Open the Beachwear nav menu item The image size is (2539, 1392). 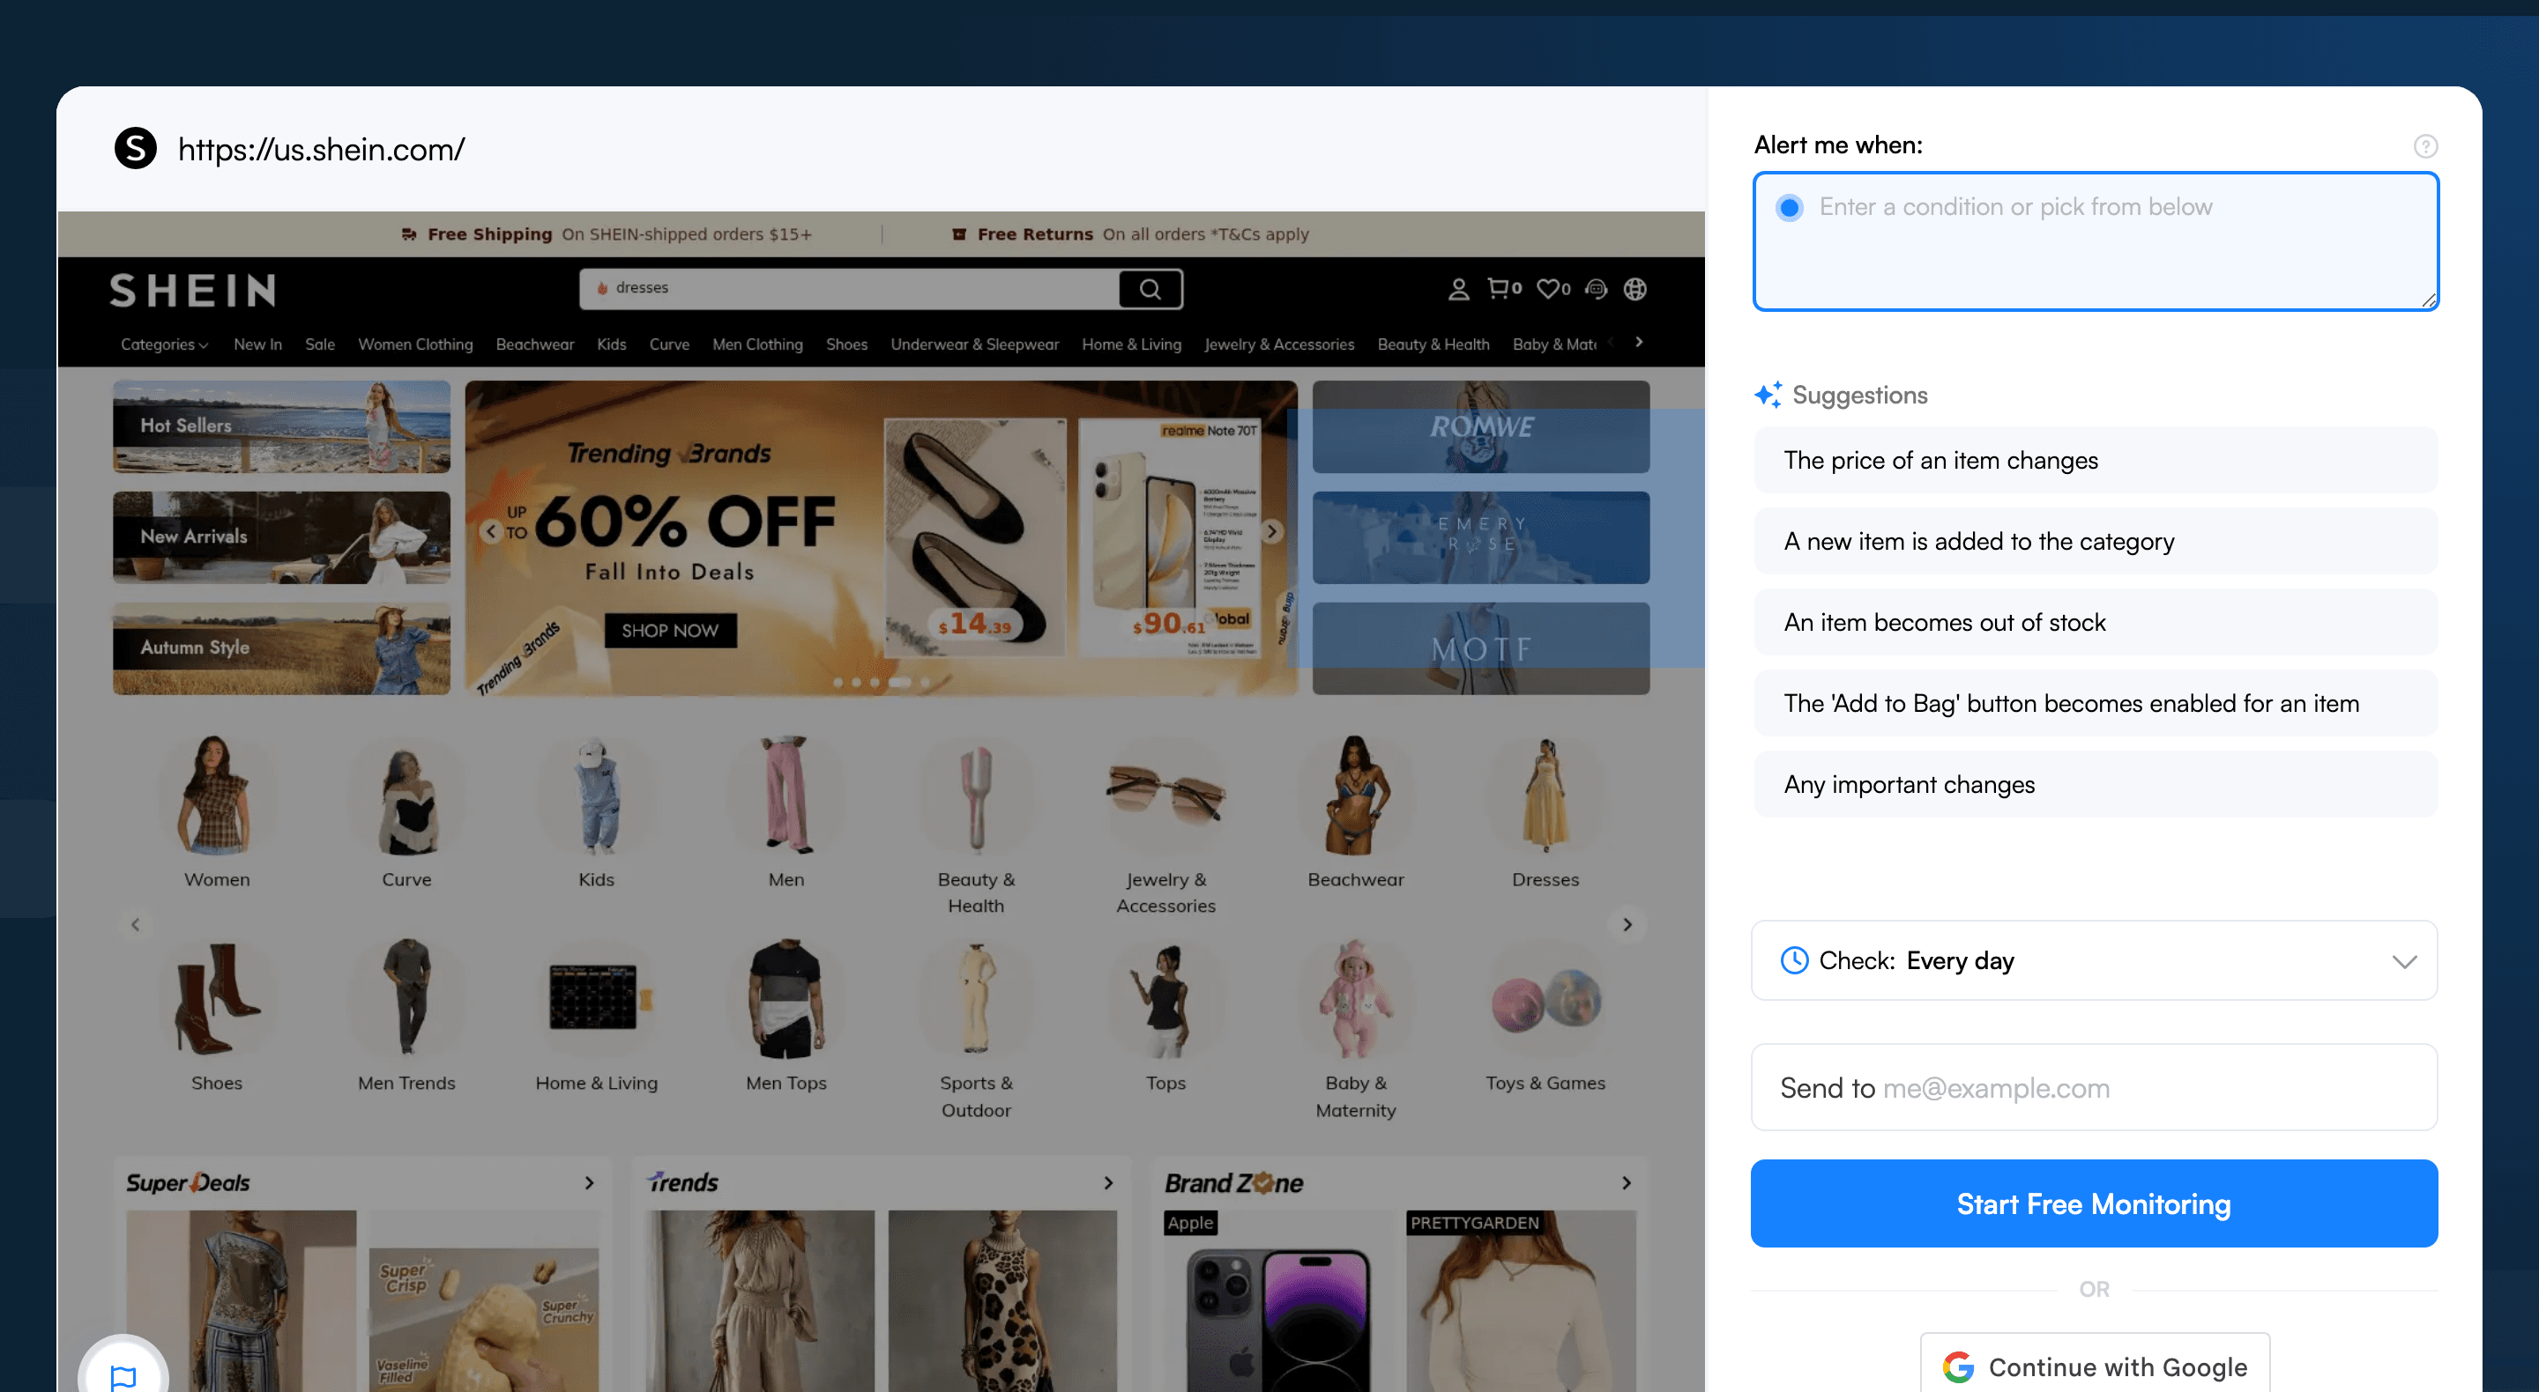tap(535, 344)
